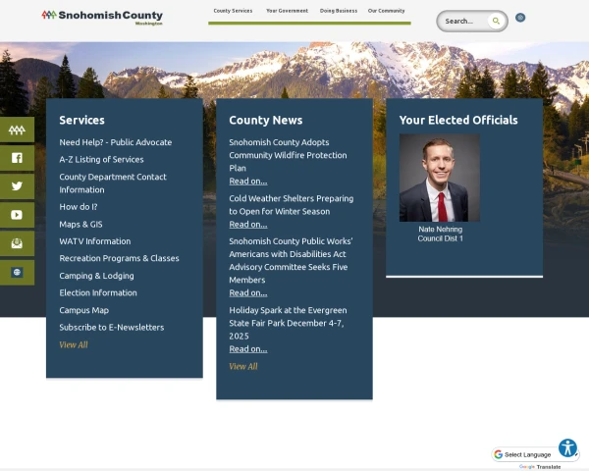Viewport: 589px width, 471px height.
Task: Open the Doing Business menu
Action: coord(339,11)
